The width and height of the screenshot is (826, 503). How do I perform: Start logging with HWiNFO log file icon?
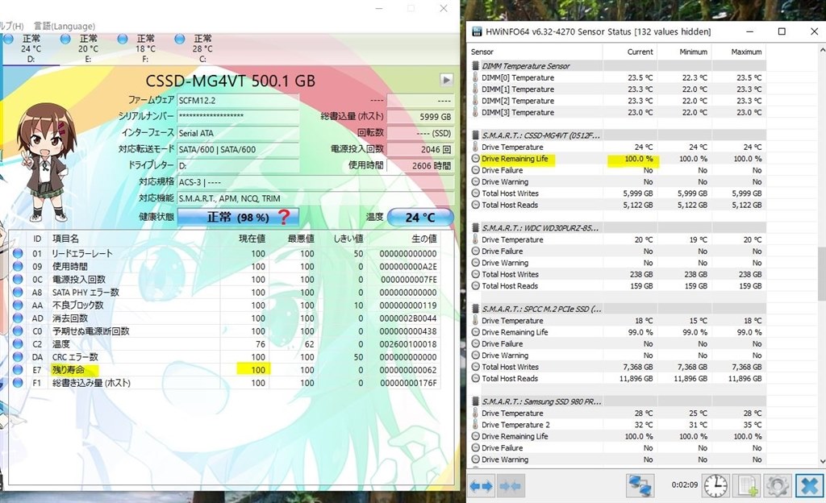(x=748, y=485)
